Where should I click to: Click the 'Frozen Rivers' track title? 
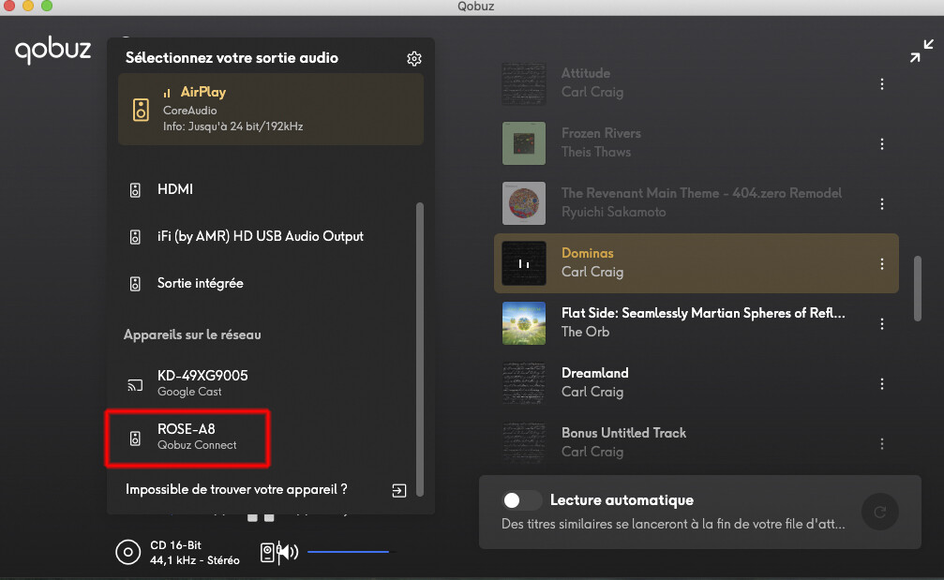click(601, 133)
